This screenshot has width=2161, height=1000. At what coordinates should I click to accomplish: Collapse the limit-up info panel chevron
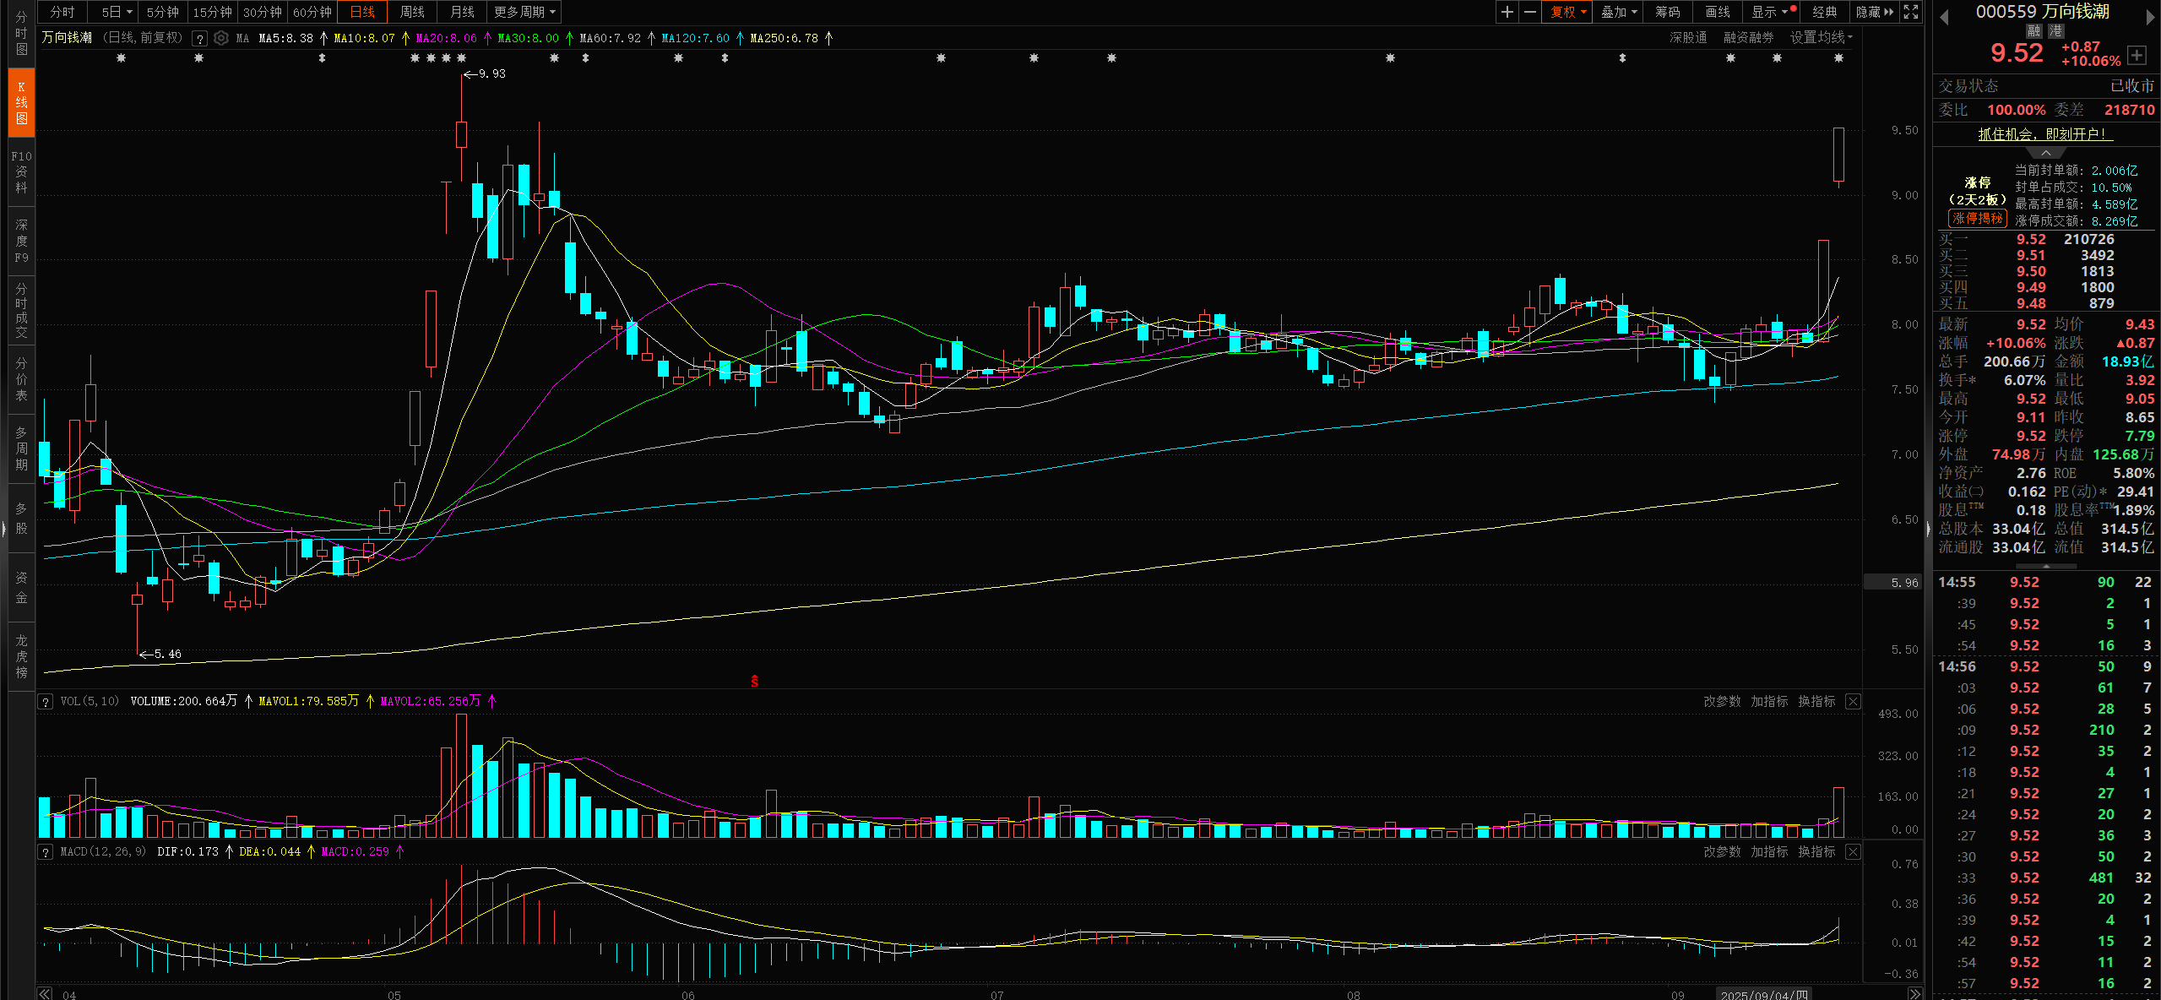pyautogui.click(x=2046, y=153)
